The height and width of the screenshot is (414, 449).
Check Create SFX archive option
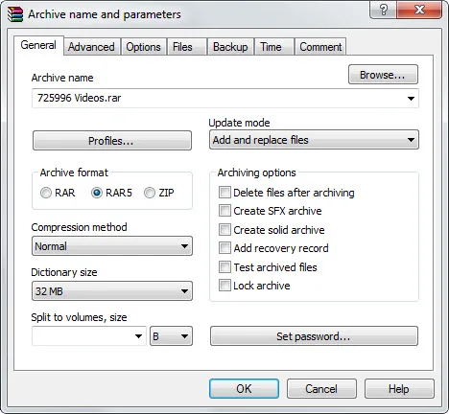click(224, 211)
